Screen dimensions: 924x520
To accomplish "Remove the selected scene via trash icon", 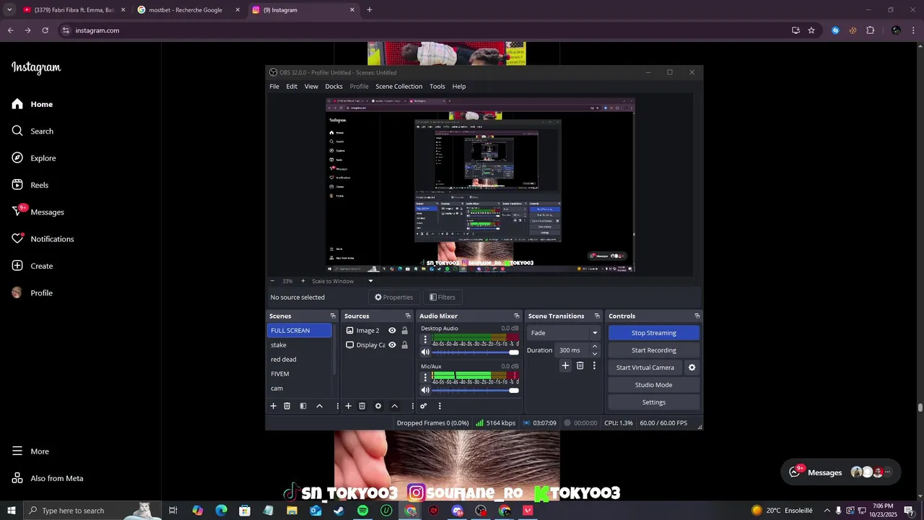I will coord(287,406).
